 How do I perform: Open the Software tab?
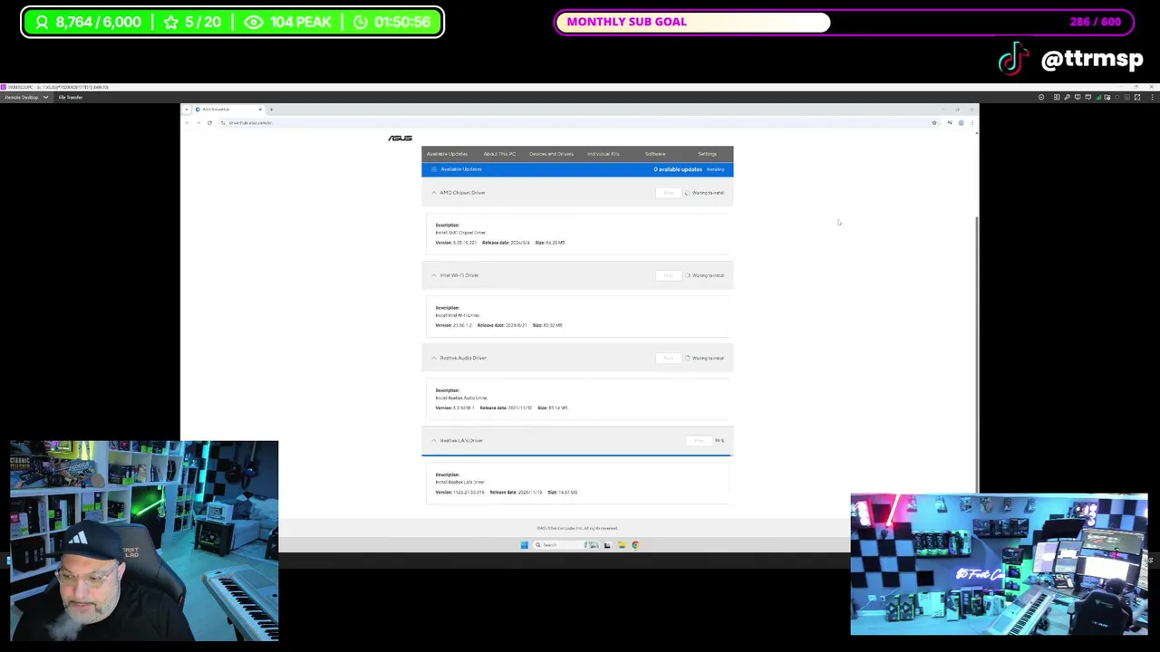click(655, 154)
